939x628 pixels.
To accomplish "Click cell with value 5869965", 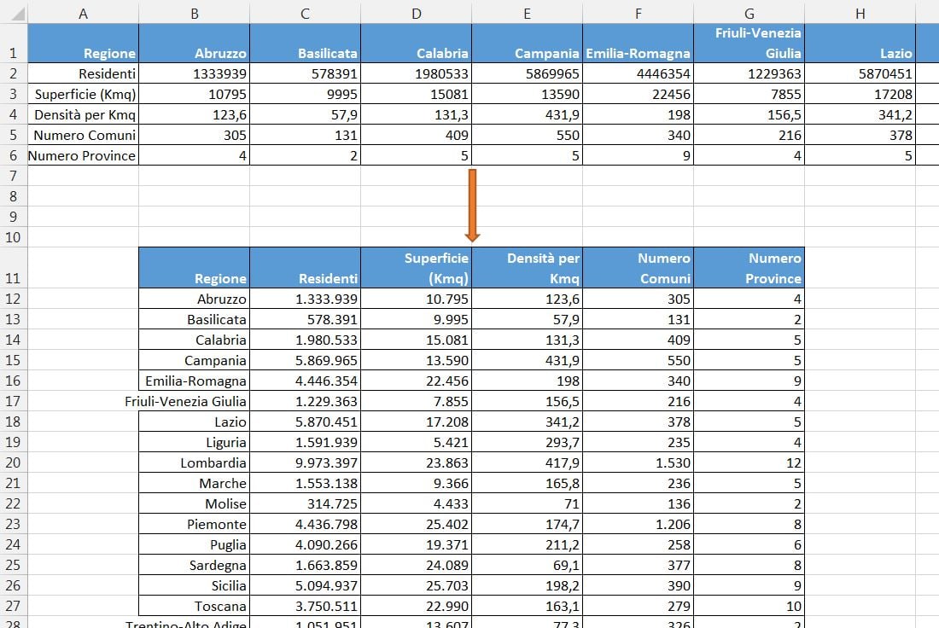I will (527, 73).
